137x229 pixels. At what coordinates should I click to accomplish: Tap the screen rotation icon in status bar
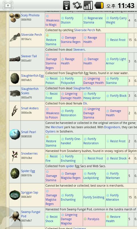[x=77, y=5]
